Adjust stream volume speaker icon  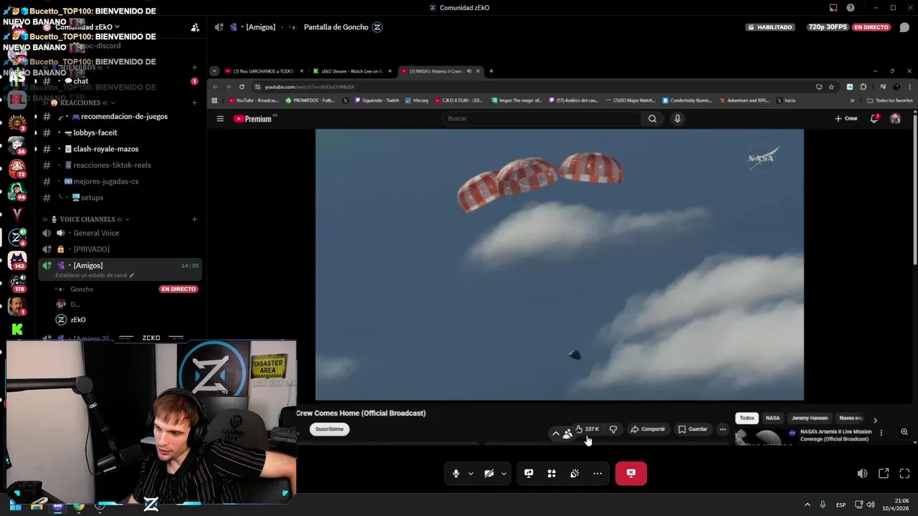[862, 474]
